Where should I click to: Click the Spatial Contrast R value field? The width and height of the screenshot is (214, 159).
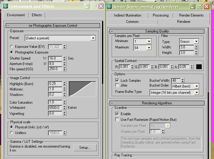click(125, 67)
